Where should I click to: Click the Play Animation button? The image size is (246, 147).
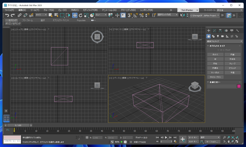click(x=166, y=137)
